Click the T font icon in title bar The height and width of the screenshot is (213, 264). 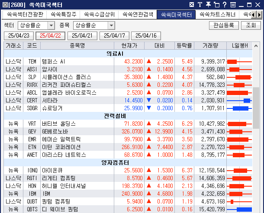[200, 5]
